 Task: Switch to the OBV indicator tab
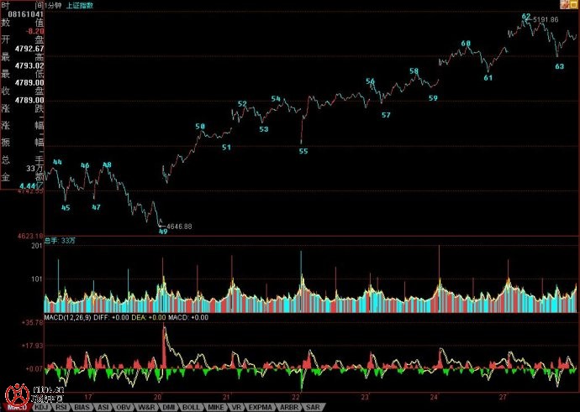124,407
